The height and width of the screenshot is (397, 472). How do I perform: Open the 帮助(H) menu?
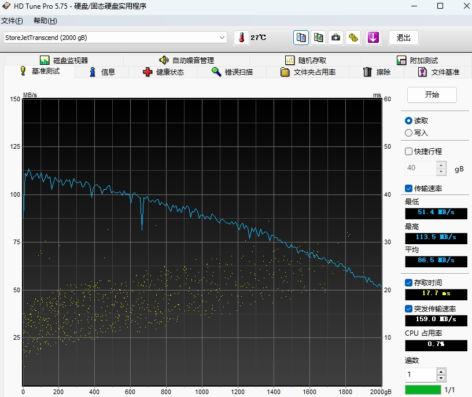point(45,21)
